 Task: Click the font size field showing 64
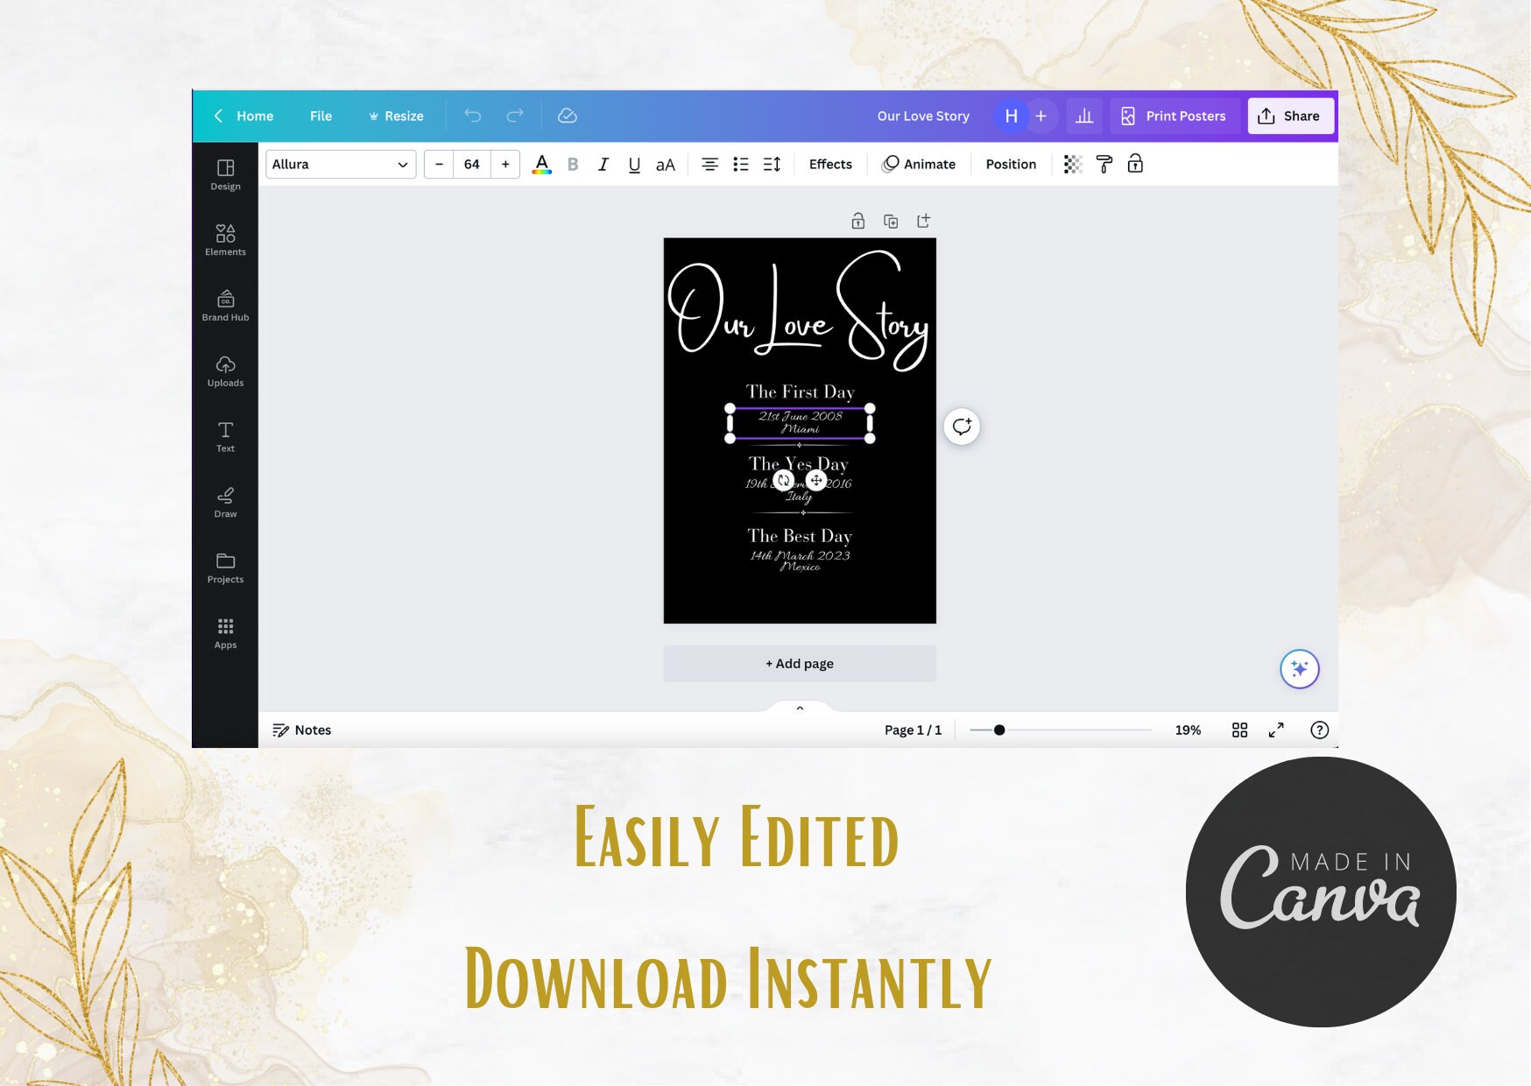pyautogui.click(x=472, y=164)
